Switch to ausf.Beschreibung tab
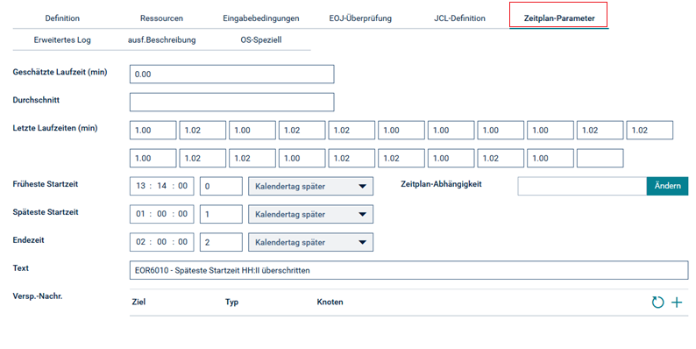 click(161, 40)
